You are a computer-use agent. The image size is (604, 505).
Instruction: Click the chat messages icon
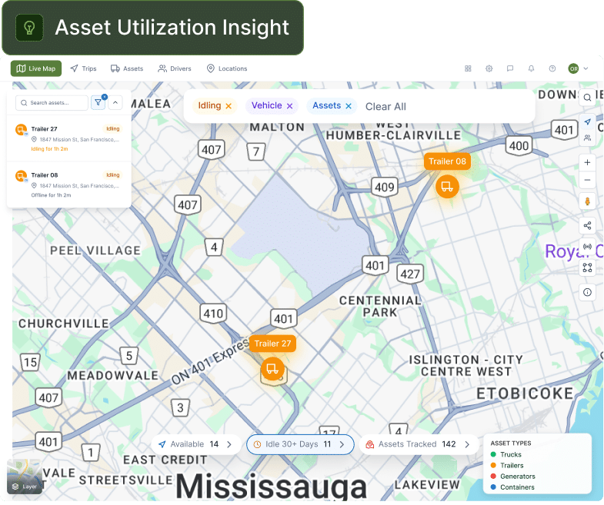click(x=510, y=68)
